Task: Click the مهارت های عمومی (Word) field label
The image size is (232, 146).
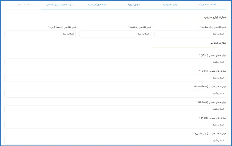Action: click(213, 55)
